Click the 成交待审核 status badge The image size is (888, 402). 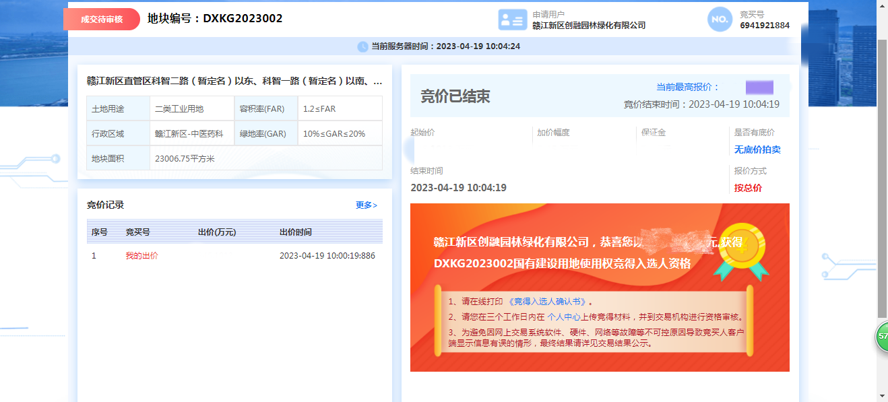coord(102,20)
